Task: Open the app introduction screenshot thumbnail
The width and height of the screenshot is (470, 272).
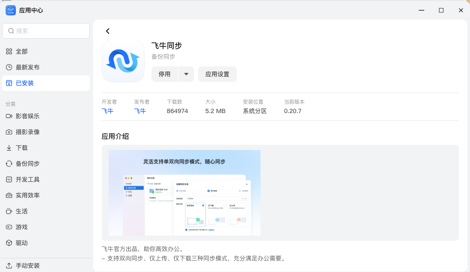Action: click(184, 193)
